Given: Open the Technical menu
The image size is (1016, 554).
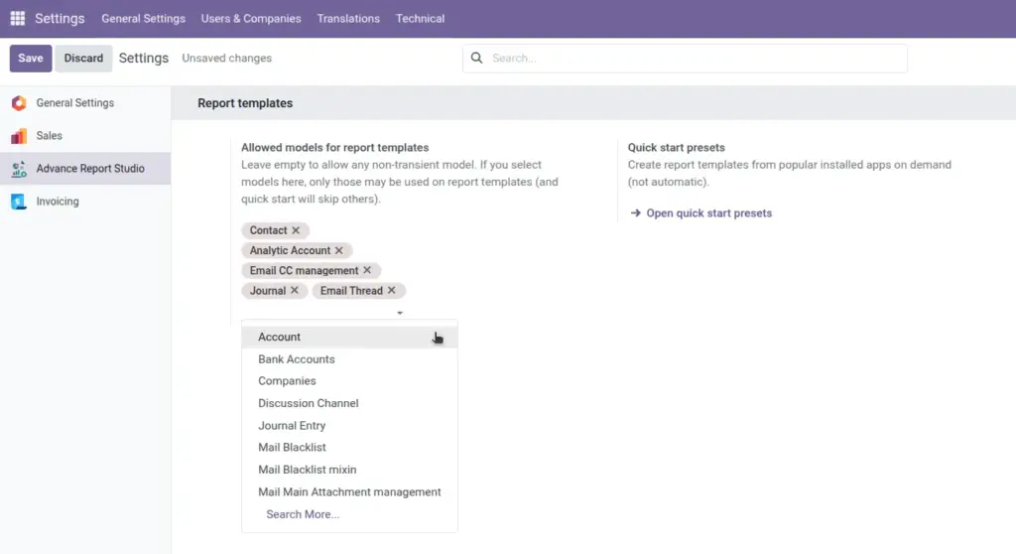Looking at the screenshot, I should pos(420,18).
